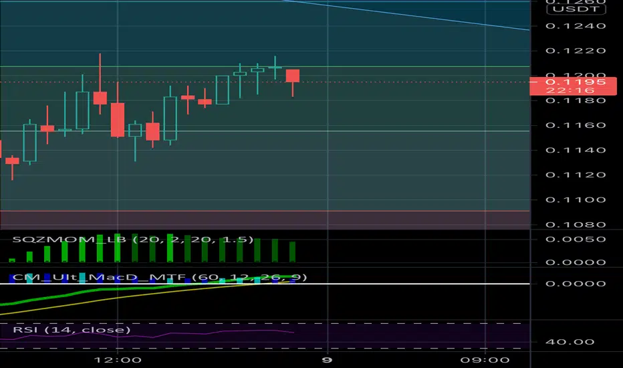This screenshot has width=623, height=368.
Task: Open the SQZMOM_LB indicator legend
Action: (x=133, y=240)
